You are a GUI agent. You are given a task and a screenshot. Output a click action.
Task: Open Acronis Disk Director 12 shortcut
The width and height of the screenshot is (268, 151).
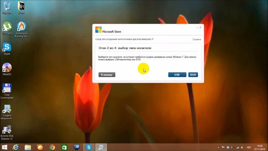pos(7,133)
